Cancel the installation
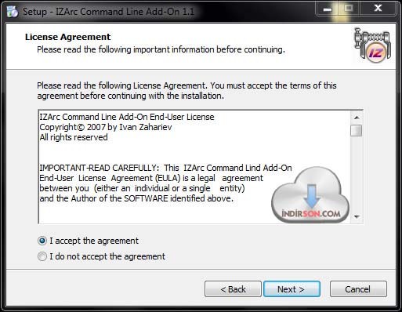Screen dimensions: 402x312 click(x=358, y=289)
